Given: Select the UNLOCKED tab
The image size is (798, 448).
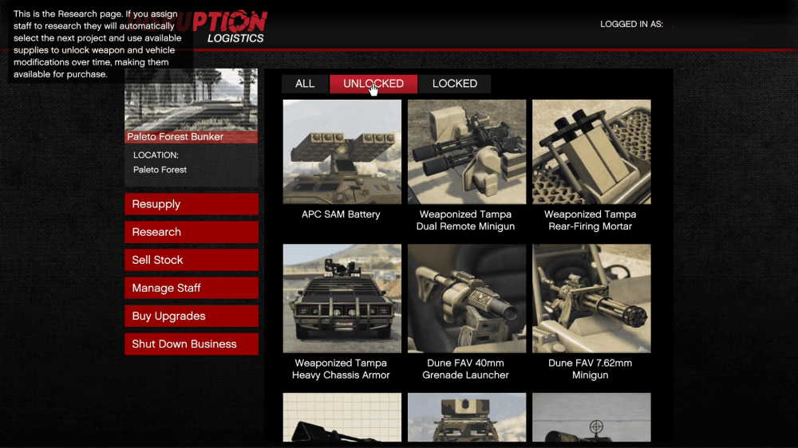Looking at the screenshot, I should pos(373,84).
